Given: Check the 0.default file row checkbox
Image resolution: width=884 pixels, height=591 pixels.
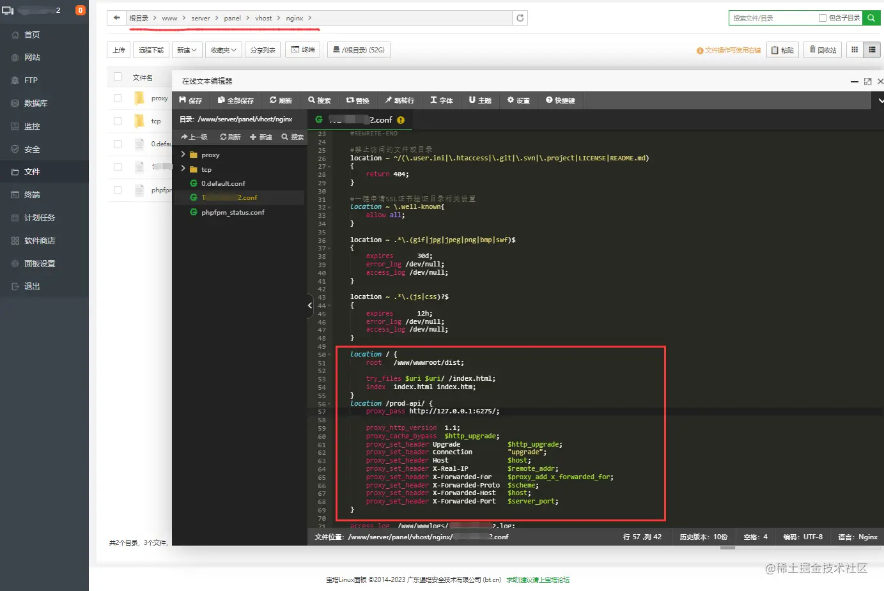Looking at the screenshot, I should (x=118, y=144).
